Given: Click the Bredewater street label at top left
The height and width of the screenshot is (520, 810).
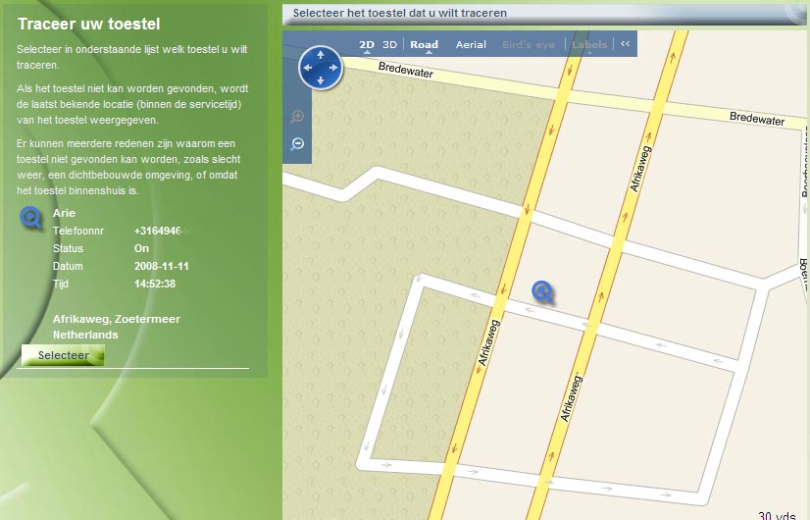Looking at the screenshot, I should click(406, 70).
